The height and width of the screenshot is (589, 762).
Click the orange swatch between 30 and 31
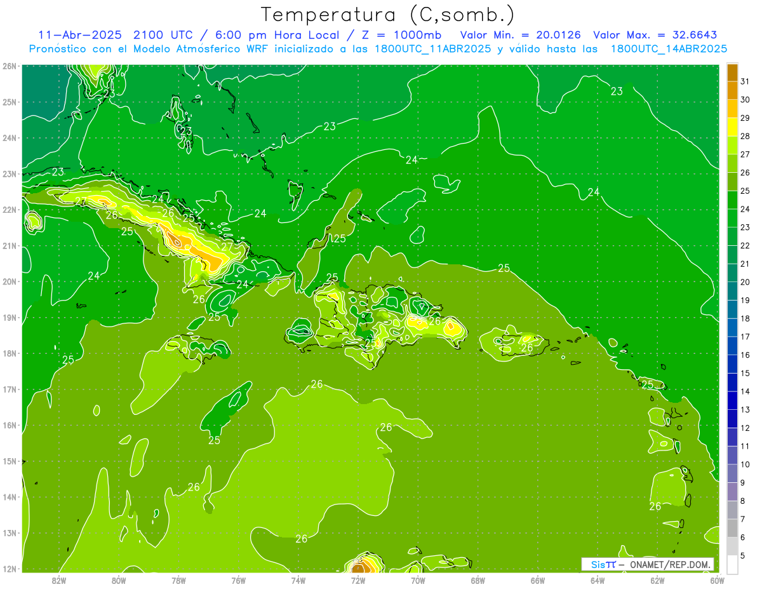click(x=732, y=91)
